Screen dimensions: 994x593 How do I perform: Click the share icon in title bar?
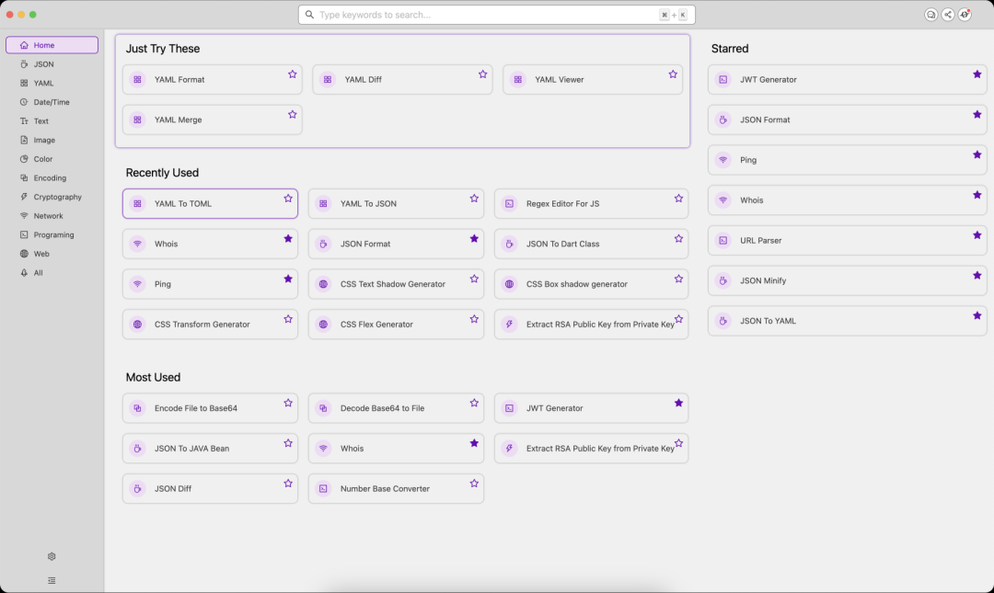[948, 15]
